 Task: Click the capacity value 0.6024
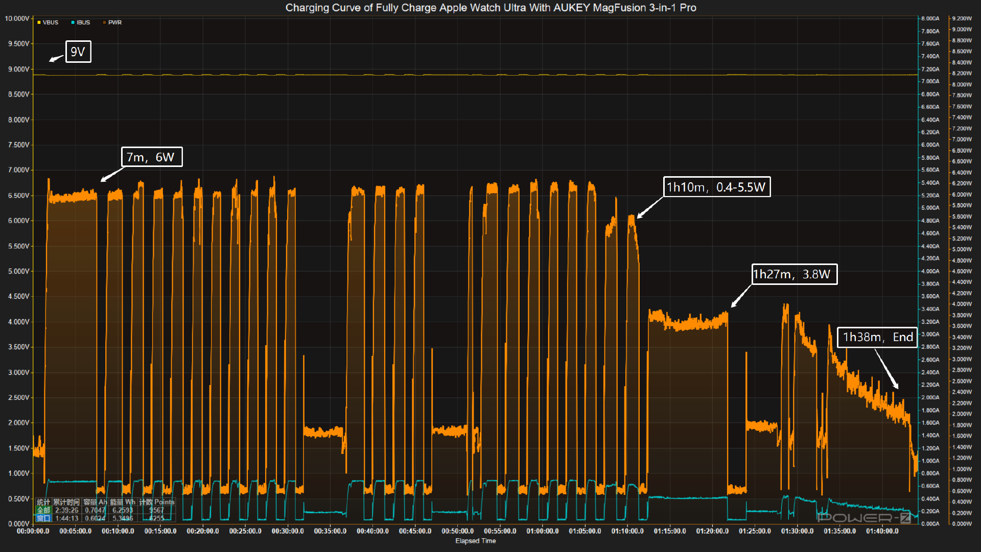95,518
